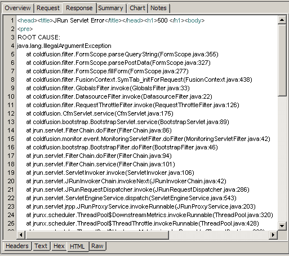
Task: Switch to the Raw view tab
Action: tap(97, 246)
